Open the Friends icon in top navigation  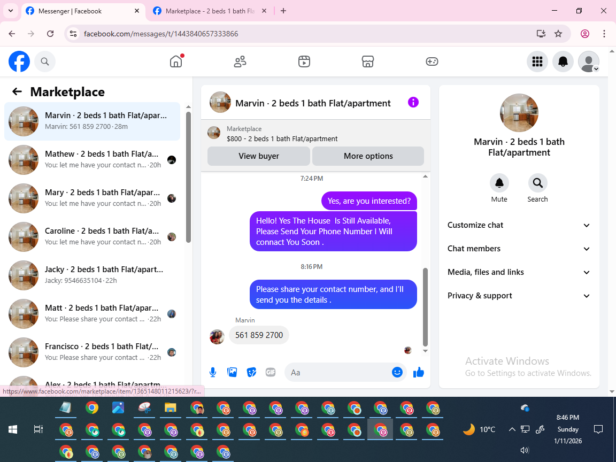coord(240,61)
